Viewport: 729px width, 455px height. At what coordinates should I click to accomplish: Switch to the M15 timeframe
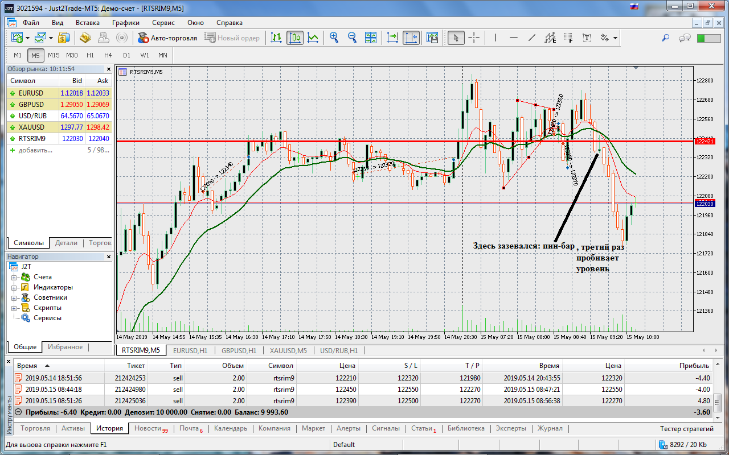click(54, 55)
